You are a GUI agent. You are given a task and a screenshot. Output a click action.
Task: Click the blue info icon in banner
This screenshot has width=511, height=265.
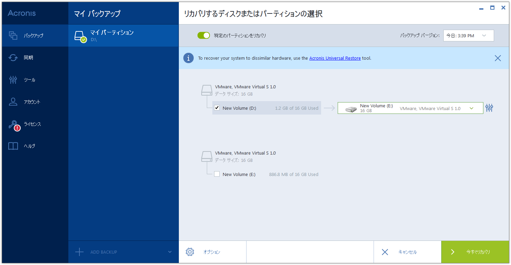coord(188,58)
